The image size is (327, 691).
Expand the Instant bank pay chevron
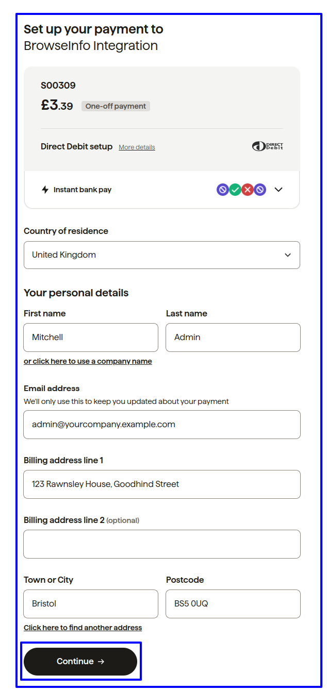click(279, 190)
